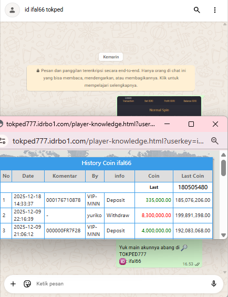The width and height of the screenshot is (228, 297).
Task: Click the 'No' column header
Action: pyautogui.click(x=6, y=176)
